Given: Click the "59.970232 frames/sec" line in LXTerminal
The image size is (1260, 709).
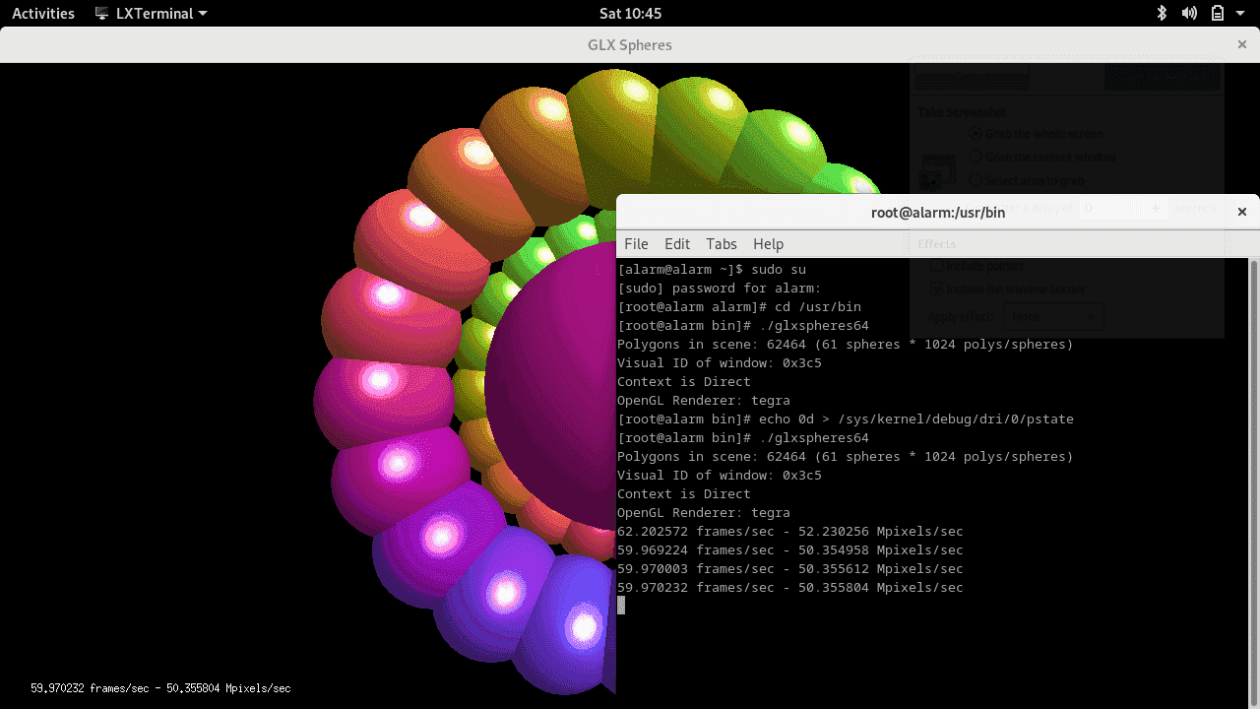Looking at the screenshot, I should [x=790, y=587].
